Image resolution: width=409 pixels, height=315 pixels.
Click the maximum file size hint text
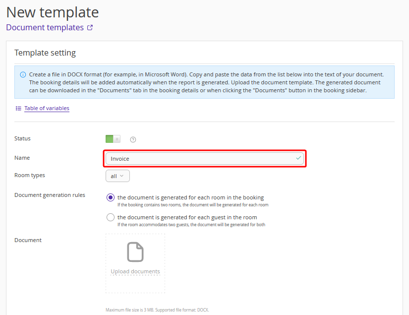pos(157,310)
